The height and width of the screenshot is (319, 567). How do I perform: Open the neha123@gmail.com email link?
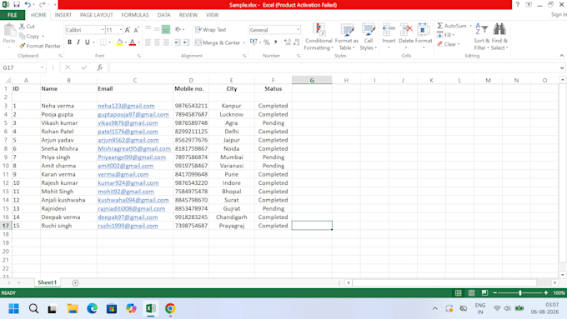pyautogui.click(x=126, y=106)
